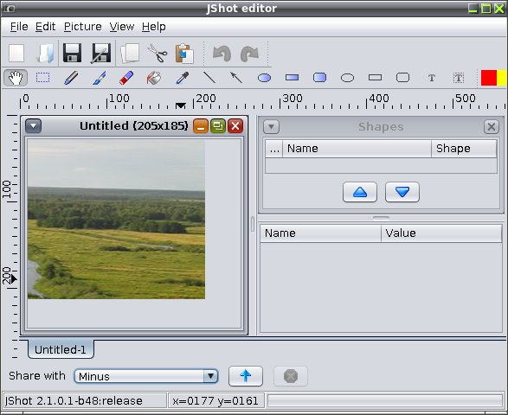Activate the eyedropper color picker tool

point(182,78)
